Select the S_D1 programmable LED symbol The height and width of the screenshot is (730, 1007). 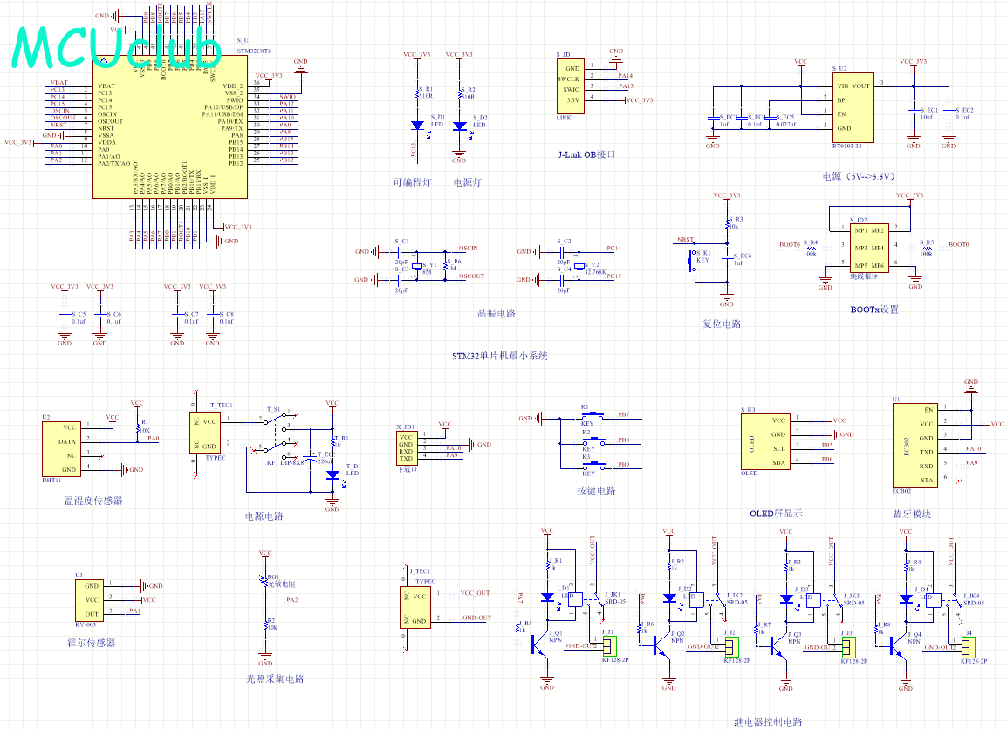417,126
